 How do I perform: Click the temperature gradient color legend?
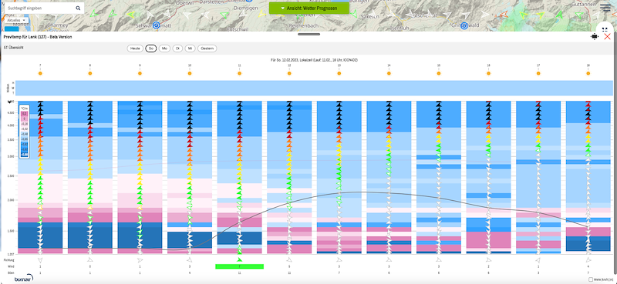(25, 129)
